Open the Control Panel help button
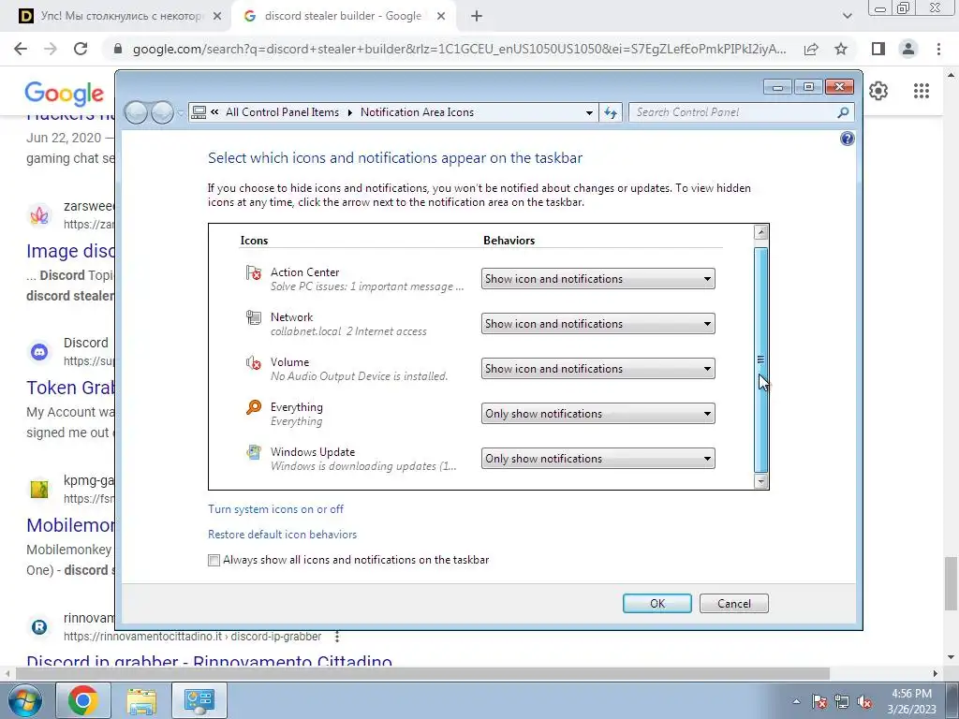This screenshot has width=959, height=719. point(847,139)
